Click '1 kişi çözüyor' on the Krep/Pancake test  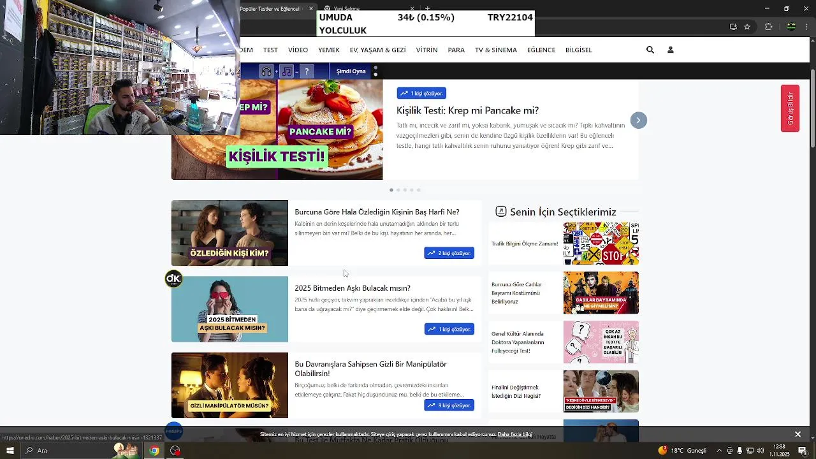click(x=421, y=93)
